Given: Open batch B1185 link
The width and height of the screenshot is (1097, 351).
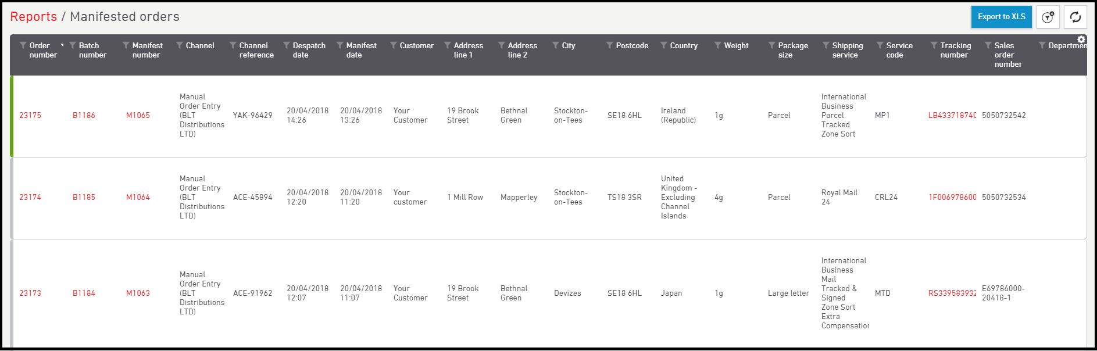Looking at the screenshot, I should (x=84, y=198).
